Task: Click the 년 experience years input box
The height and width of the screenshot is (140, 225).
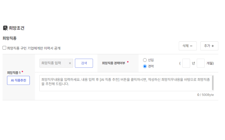Action: coord(186,63)
